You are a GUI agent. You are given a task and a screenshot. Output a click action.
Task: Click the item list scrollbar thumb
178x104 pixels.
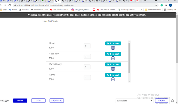coord(130,58)
